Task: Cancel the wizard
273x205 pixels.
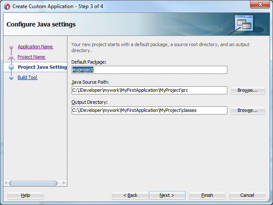Action: [x=247, y=195]
